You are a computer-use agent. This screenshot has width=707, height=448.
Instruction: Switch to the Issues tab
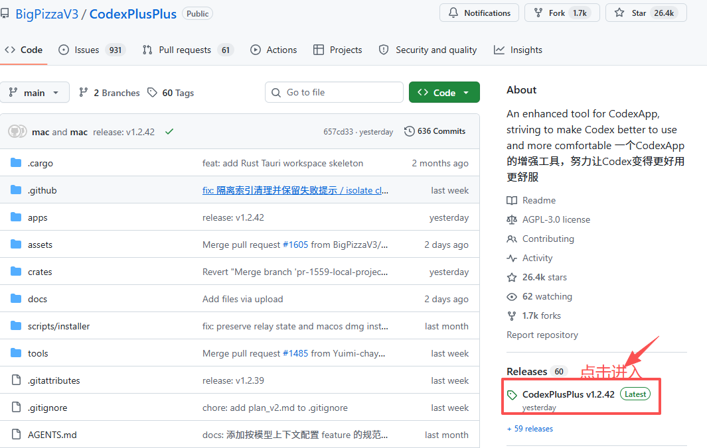point(92,50)
